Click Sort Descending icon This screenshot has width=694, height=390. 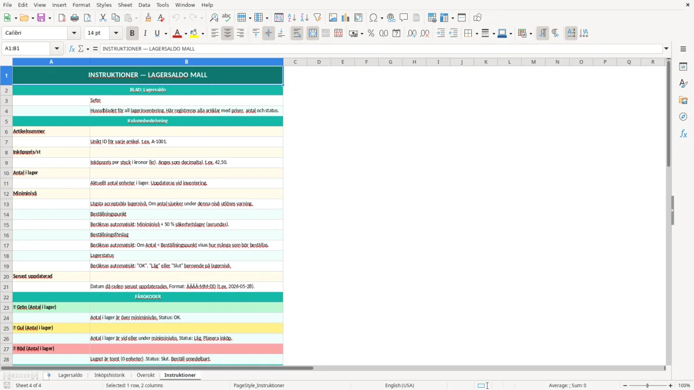(305, 18)
